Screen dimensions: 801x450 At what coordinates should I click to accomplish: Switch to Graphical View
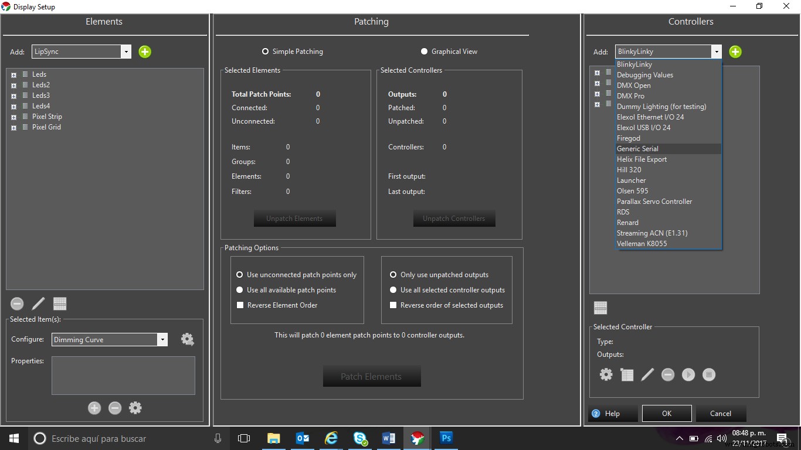point(425,51)
